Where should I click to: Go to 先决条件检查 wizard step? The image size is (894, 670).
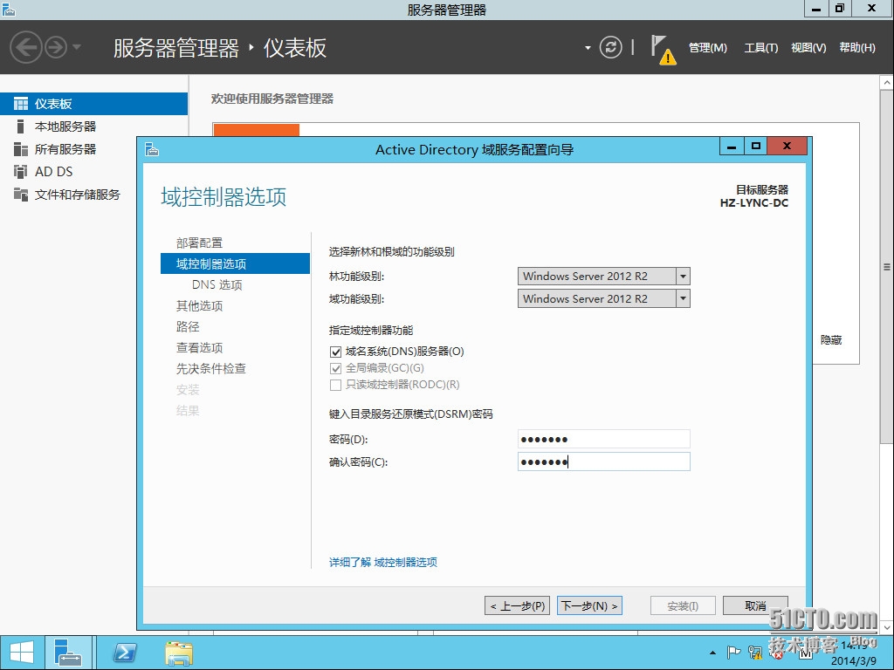pyautogui.click(x=211, y=369)
